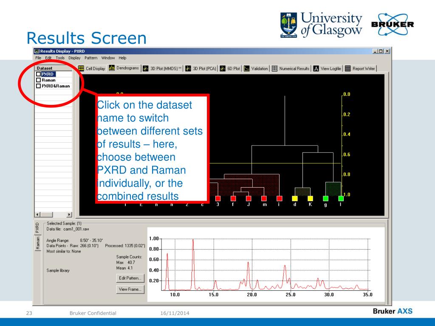The width and height of the screenshot is (435, 326).
Task: Switch to the vertical Raman tab
Action: point(38,243)
